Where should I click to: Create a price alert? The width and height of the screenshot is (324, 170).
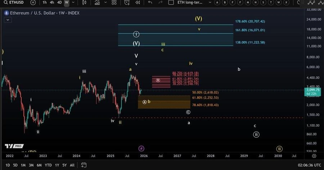(x=127, y=3)
